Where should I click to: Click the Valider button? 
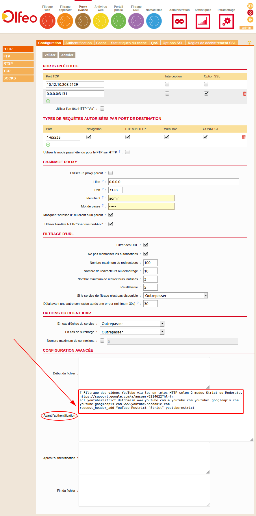coord(50,55)
